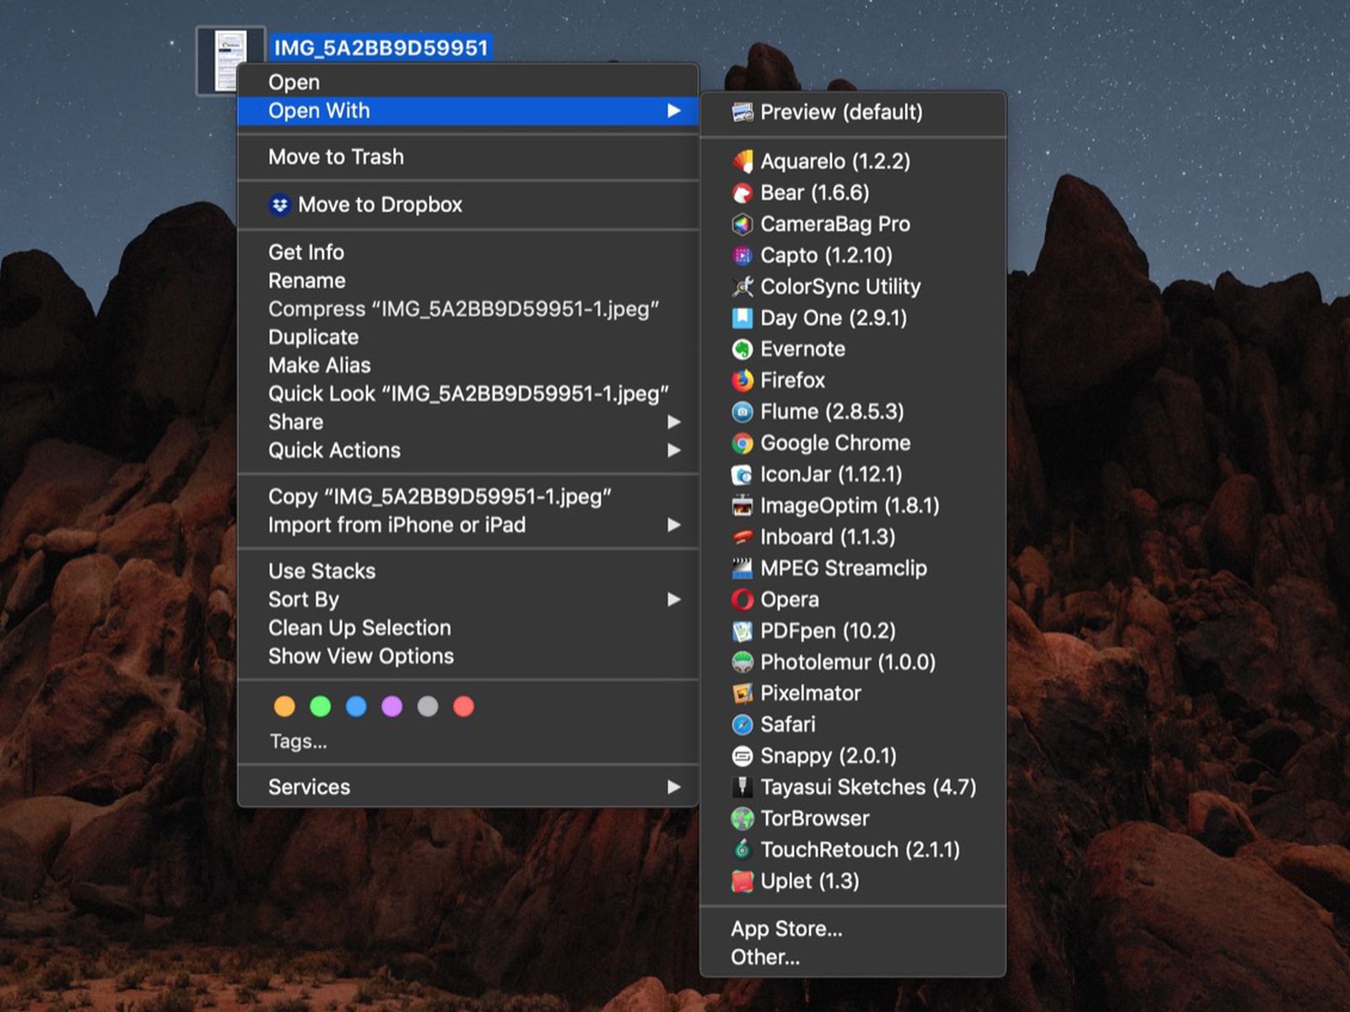Choose Open from the context menu
1350x1012 pixels.
point(468,82)
